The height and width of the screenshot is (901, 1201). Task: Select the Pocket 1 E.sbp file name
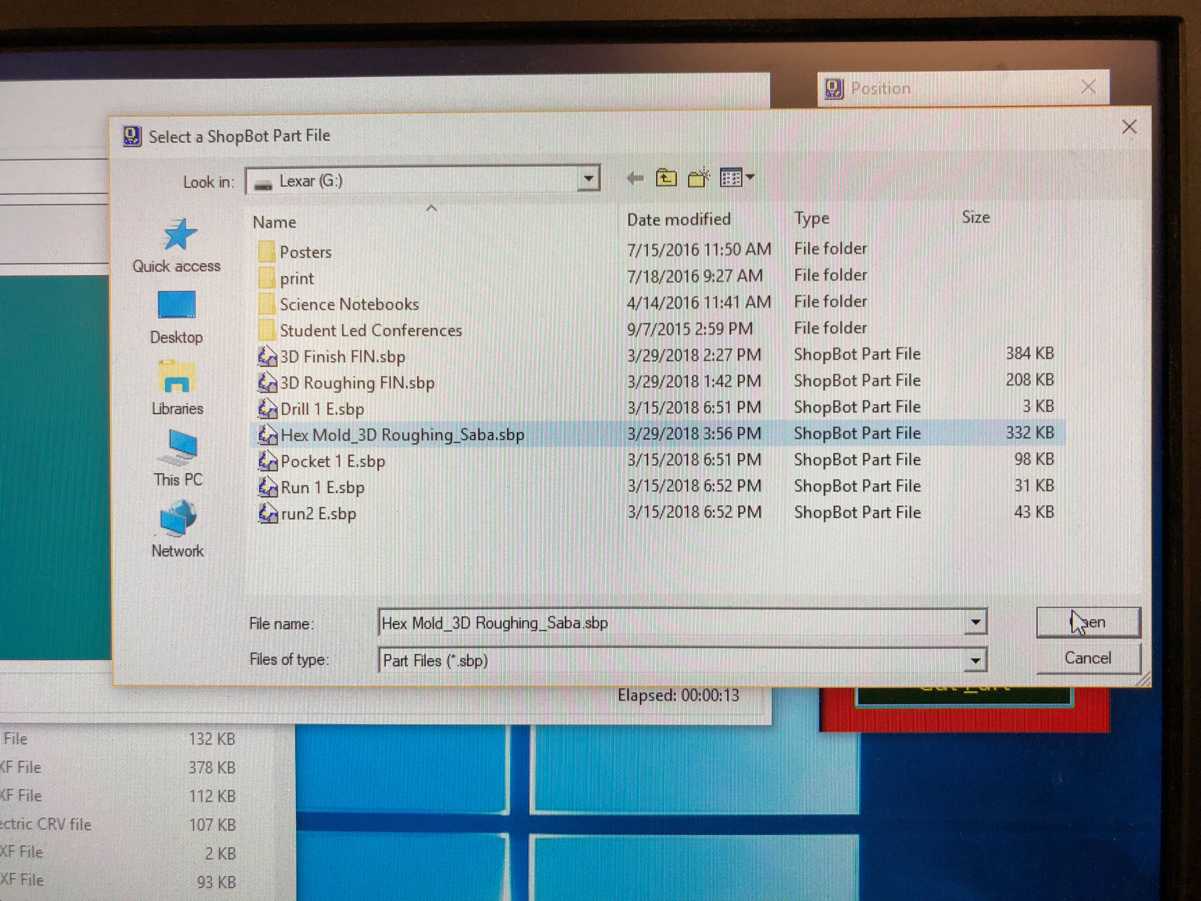pyautogui.click(x=333, y=462)
